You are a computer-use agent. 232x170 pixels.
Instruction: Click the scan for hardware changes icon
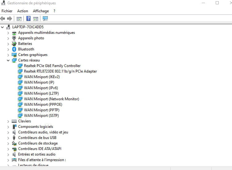pyautogui.click(x=45, y=18)
